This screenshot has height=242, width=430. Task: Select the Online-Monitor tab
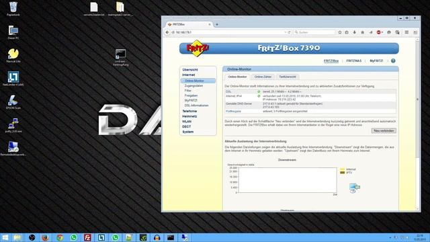click(237, 77)
